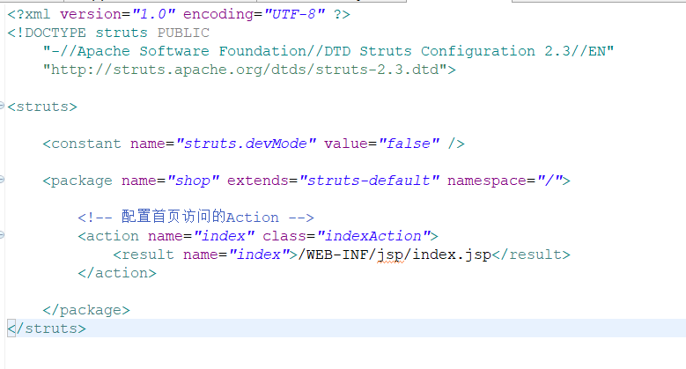The height and width of the screenshot is (369, 686).
Task: Collapse the <struts> element fold marker
Action: tap(2, 106)
